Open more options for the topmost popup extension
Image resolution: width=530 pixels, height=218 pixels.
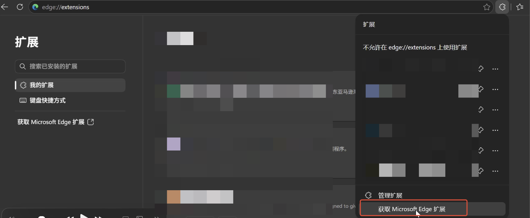click(x=495, y=69)
